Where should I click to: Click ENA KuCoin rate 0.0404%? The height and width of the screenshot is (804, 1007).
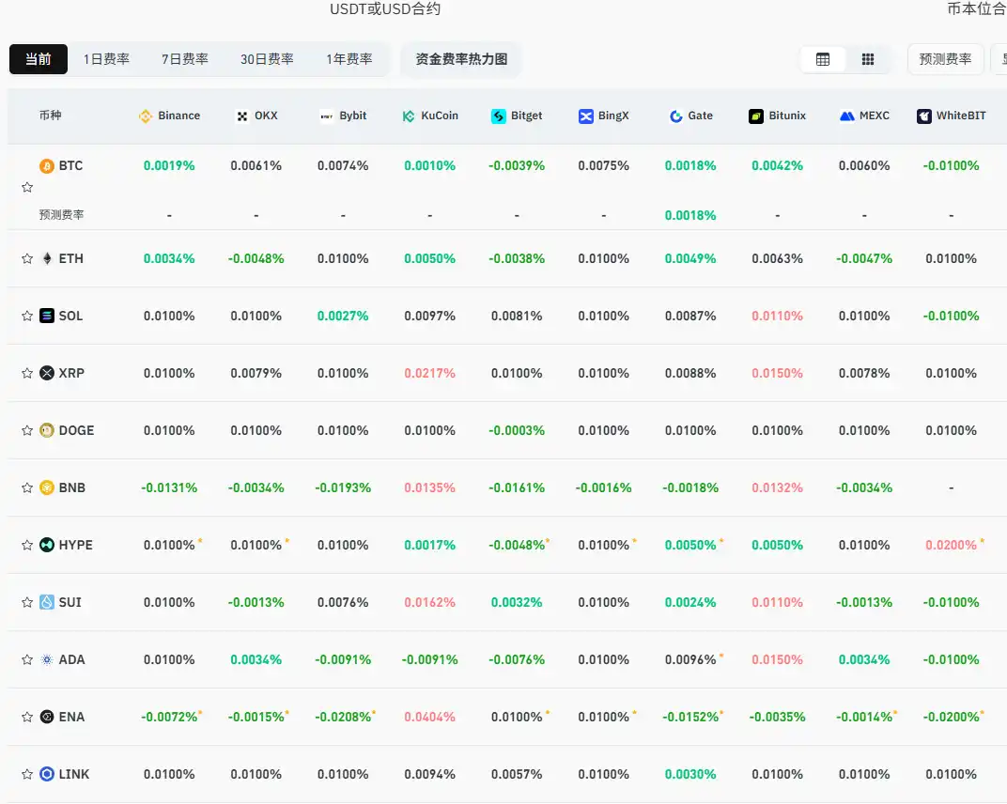click(429, 717)
